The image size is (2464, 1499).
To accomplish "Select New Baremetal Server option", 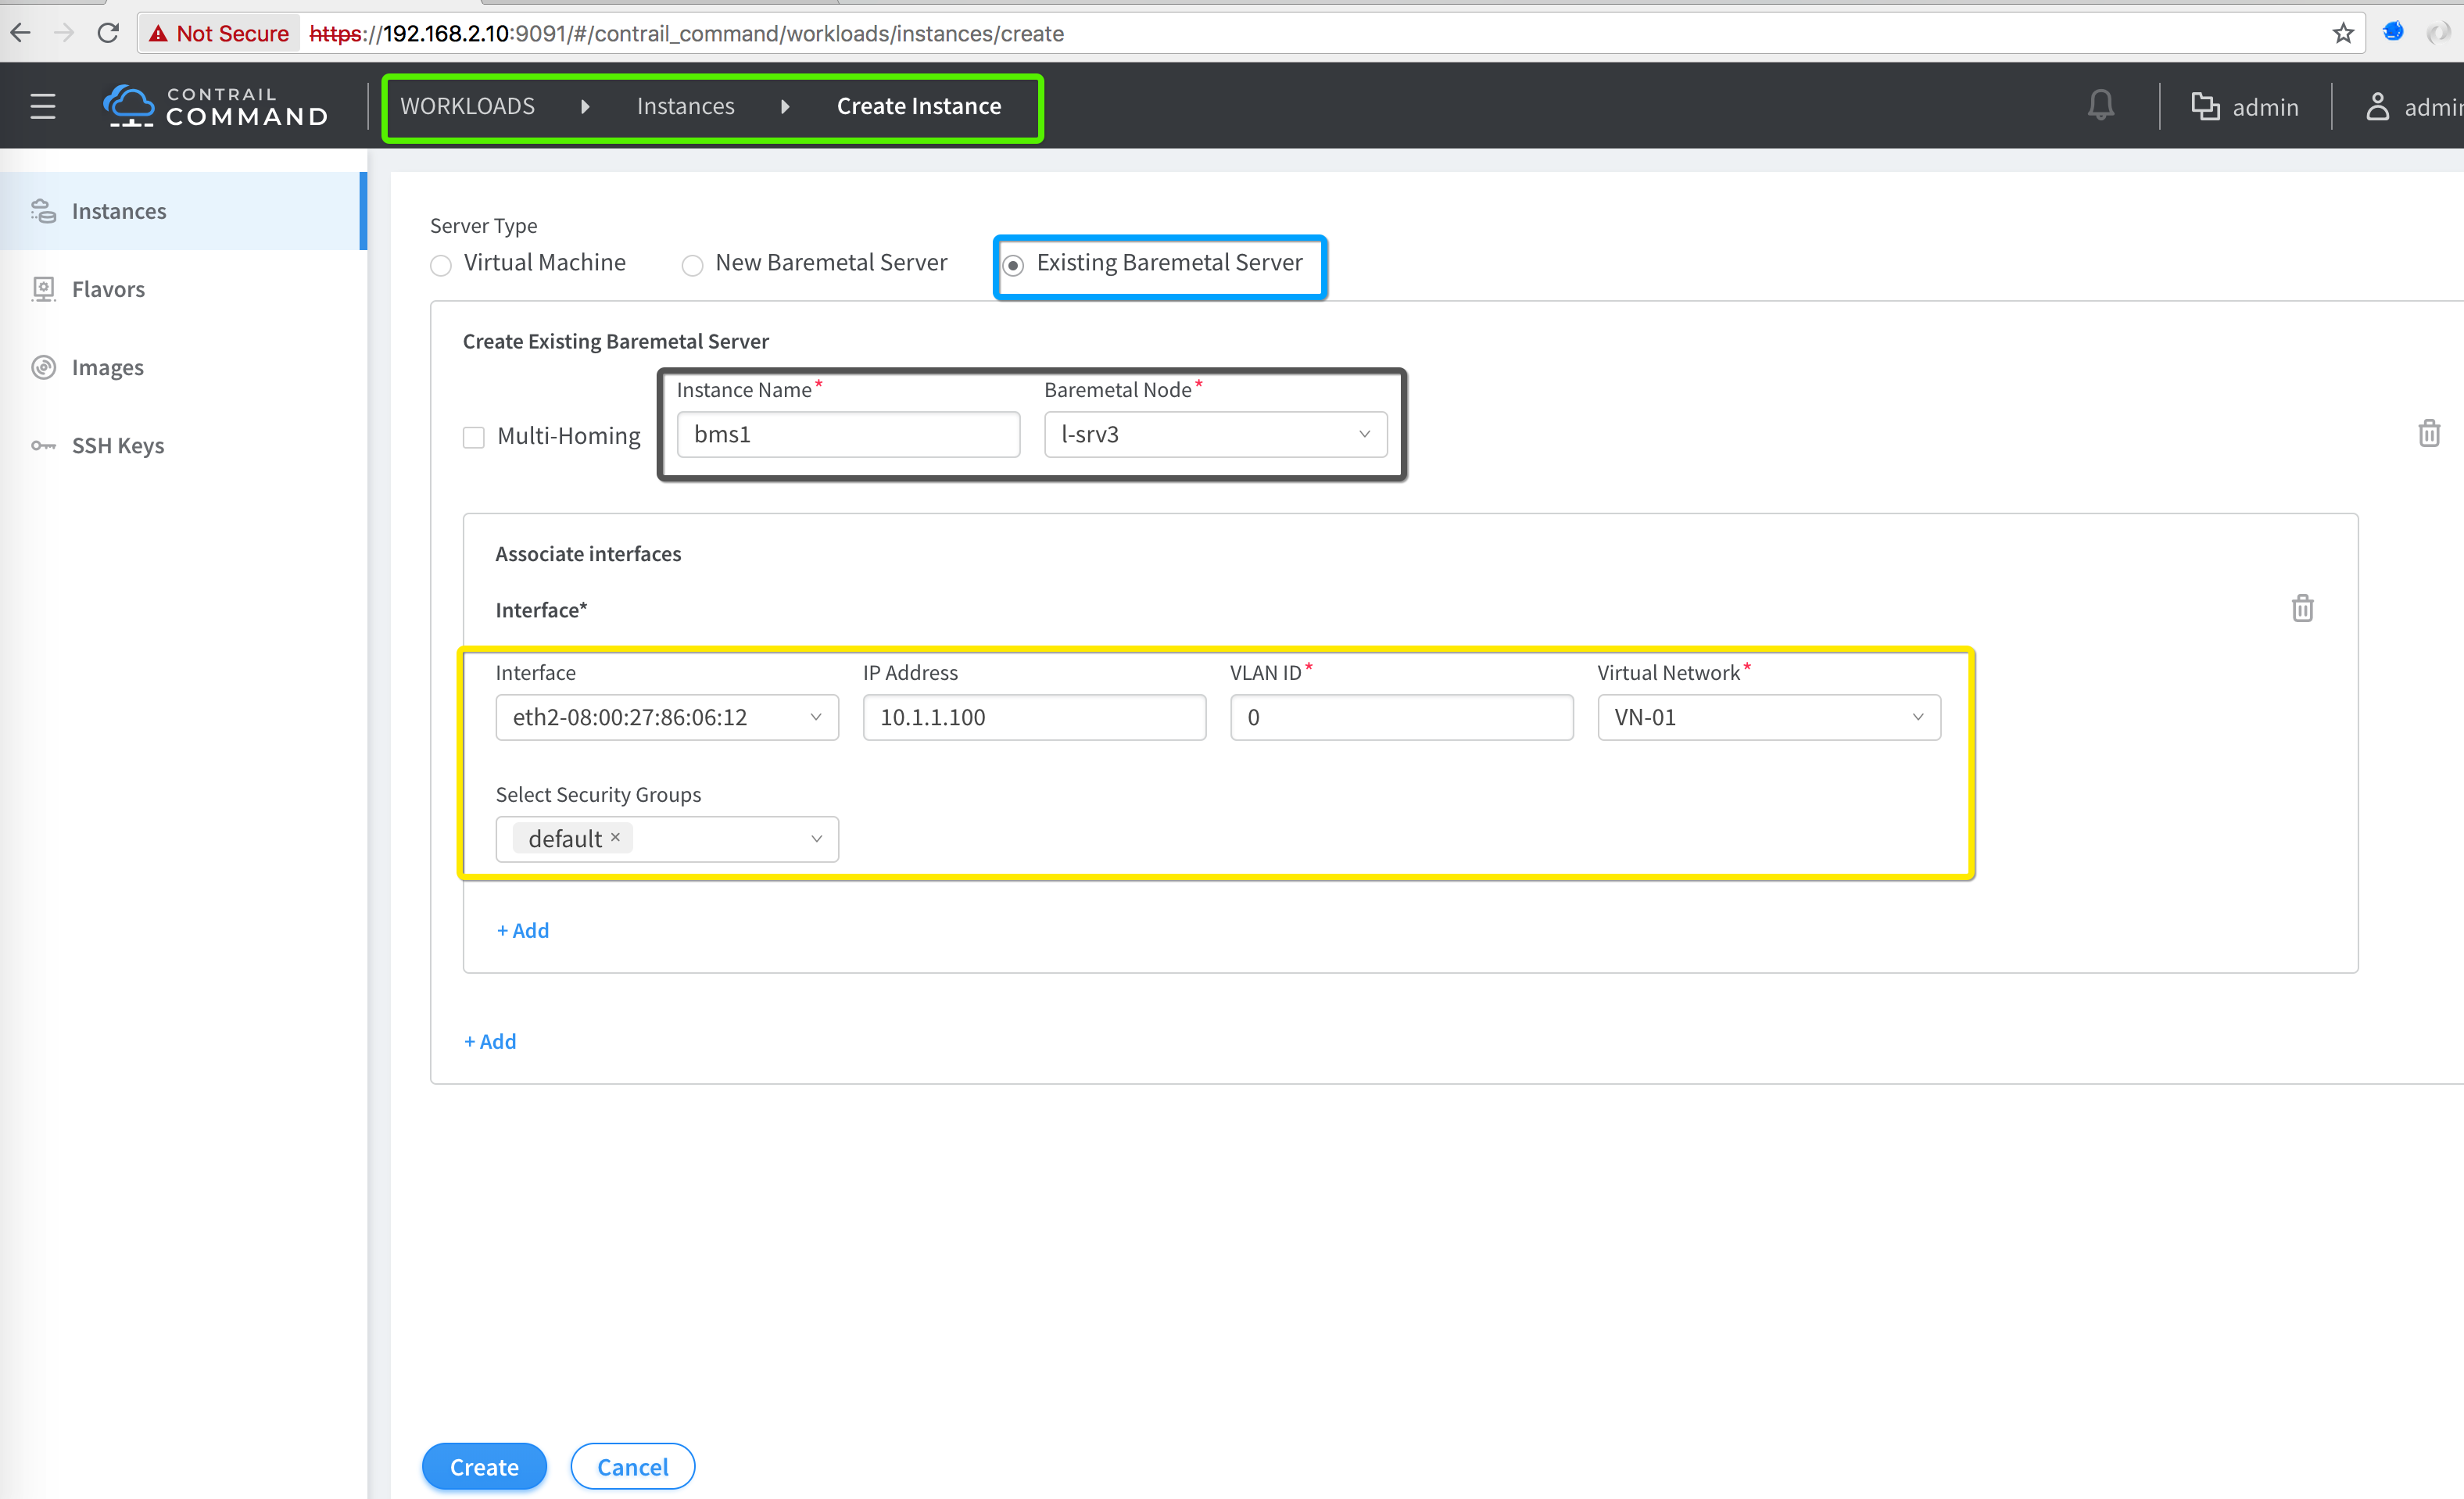I will pos(692,265).
